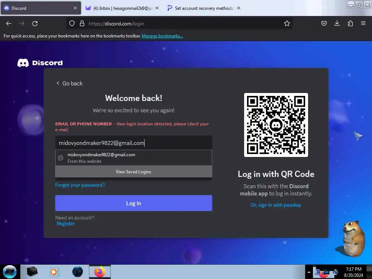Switch to the Discord tab

point(41,8)
